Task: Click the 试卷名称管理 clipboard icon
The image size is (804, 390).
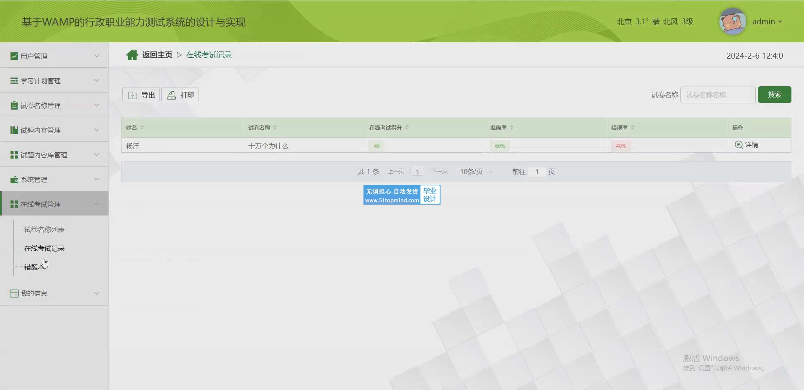Action: pyautogui.click(x=14, y=105)
